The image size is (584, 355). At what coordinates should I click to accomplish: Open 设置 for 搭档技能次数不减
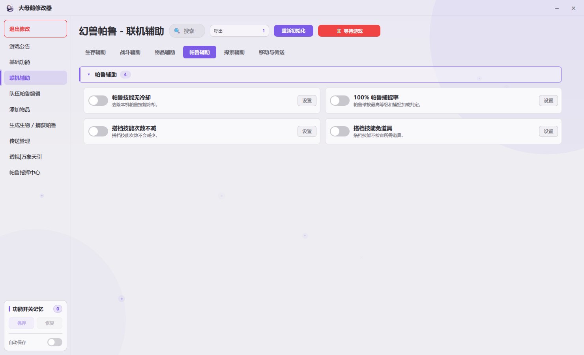point(307,131)
